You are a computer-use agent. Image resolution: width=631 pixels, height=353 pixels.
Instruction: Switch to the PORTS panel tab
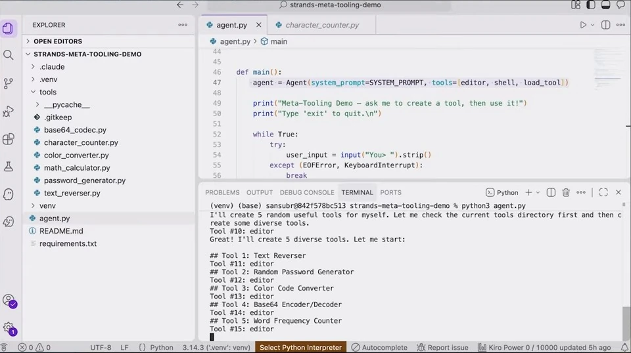390,192
